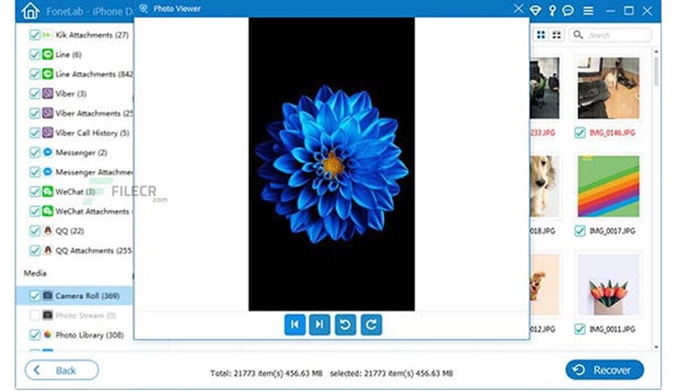Click the Photo Library flower icon

pyautogui.click(x=48, y=334)
